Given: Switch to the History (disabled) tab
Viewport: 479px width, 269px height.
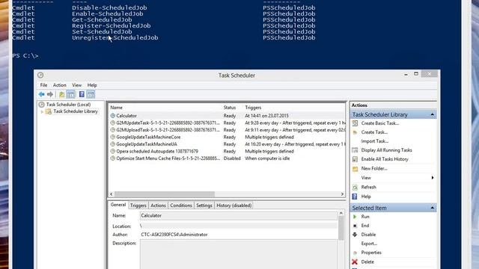Looking at the screenshot, I should [234, 205].
